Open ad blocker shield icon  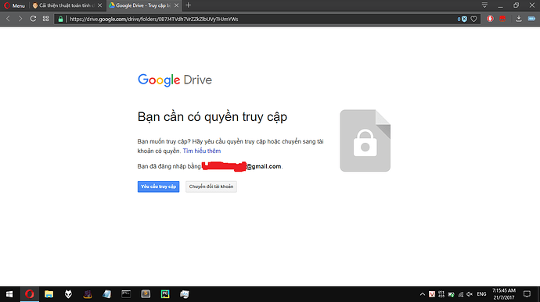[x=463, y=20]
